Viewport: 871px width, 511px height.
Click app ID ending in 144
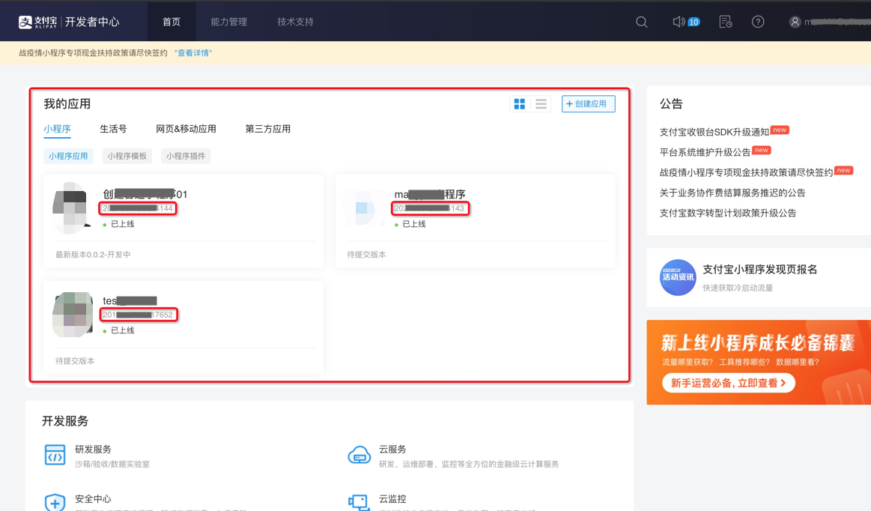coord(138,208)
